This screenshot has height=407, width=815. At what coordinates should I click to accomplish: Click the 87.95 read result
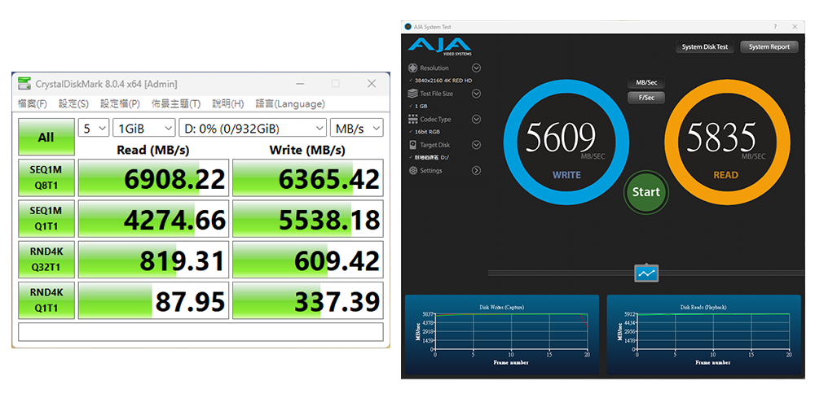(154, 300)
